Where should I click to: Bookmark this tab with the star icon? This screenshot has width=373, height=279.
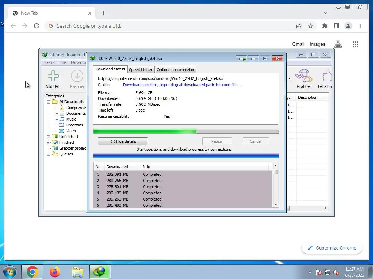(x=310, y=26)
